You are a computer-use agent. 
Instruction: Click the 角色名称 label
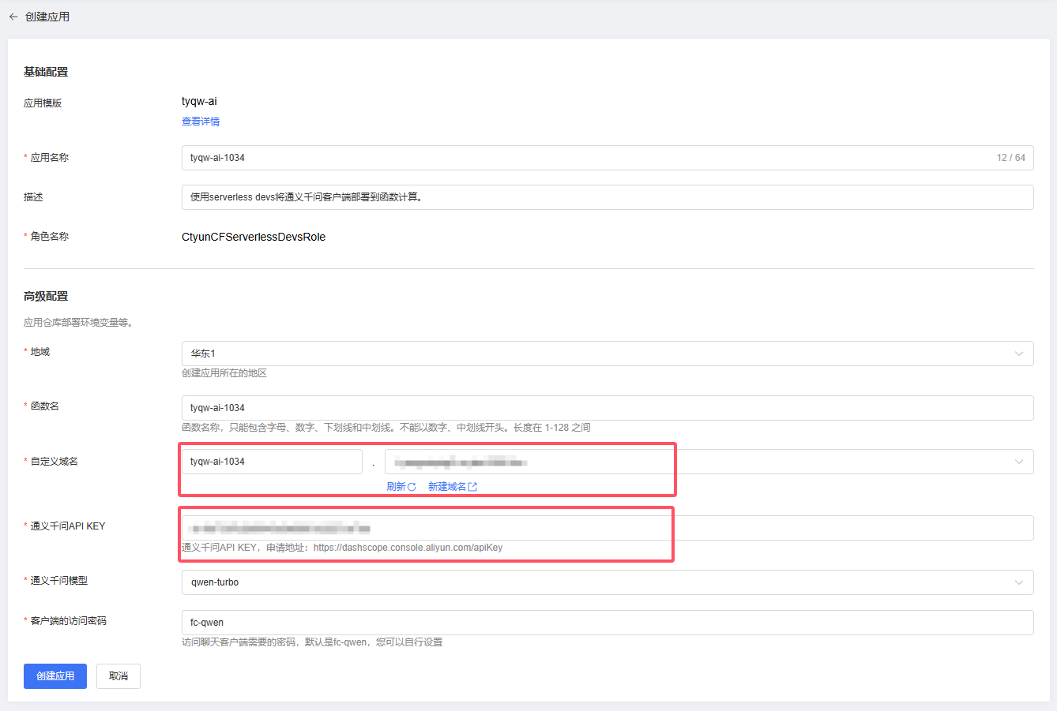(49, 237)
